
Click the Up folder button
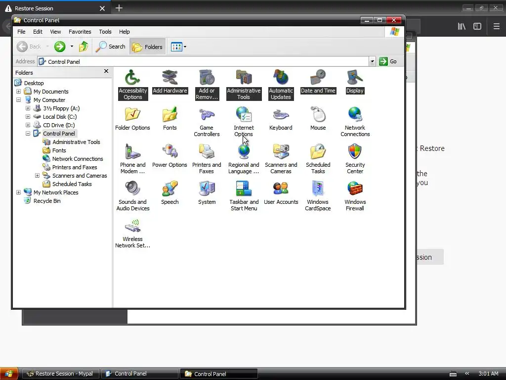pyautogui.click(x=84, y=47)
